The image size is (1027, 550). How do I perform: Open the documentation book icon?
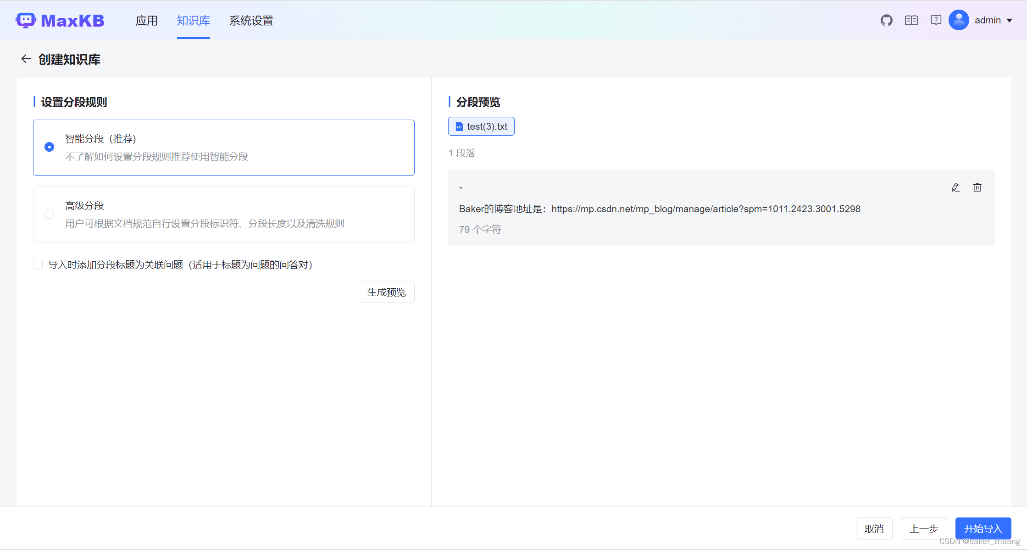(x=911, y=20)
